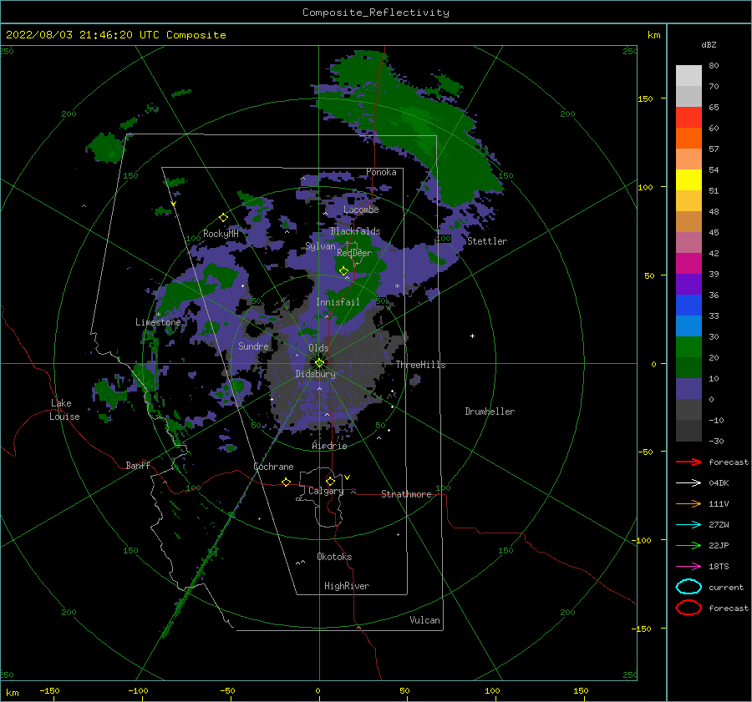
Task: Click the current legend text
Action: [x=726, y=587]
